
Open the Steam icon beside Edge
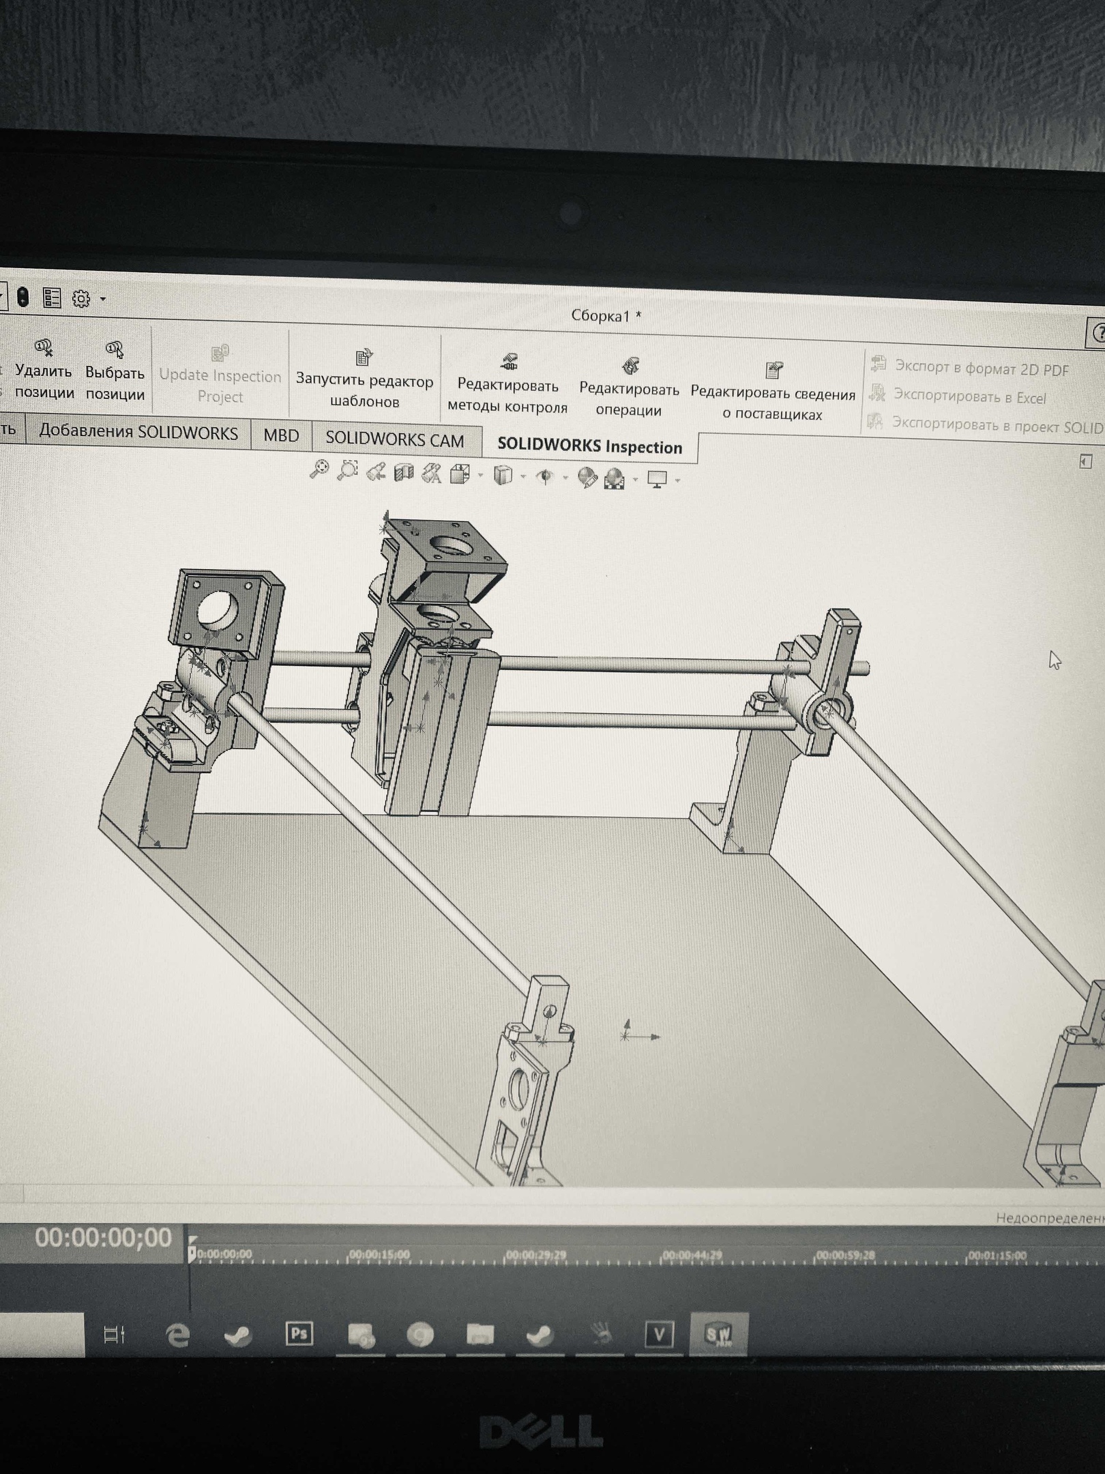click(x=238, y=1335)
